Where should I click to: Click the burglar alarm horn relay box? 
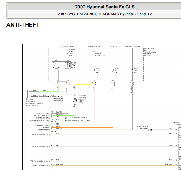(x=61, y=65)
